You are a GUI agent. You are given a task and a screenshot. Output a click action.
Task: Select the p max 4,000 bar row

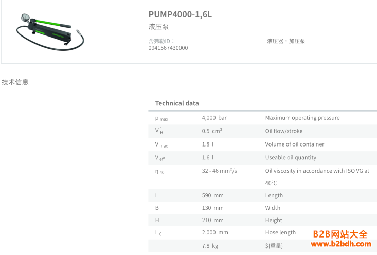[262, 118]
